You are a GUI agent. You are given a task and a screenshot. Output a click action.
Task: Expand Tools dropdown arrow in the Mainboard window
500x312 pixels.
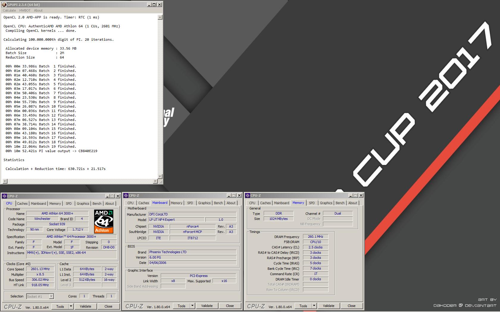click(192, 306)
